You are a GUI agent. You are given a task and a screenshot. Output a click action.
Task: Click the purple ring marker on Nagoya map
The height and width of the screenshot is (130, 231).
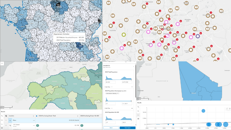tap(198, 36)
